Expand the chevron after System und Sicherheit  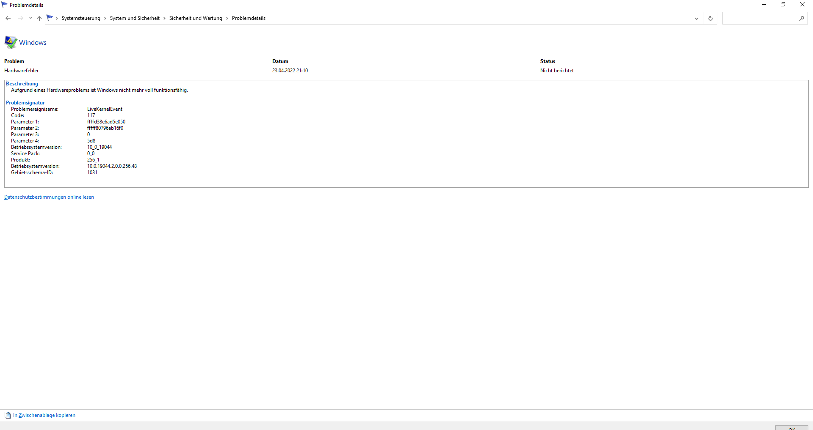(x=164, y=18)
